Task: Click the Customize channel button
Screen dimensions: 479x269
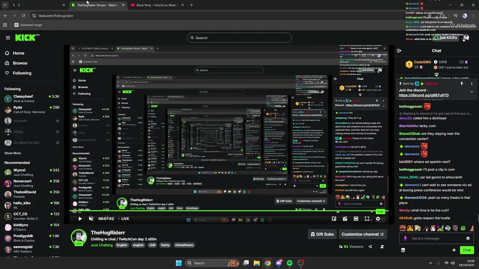Action: coord(363,234)
